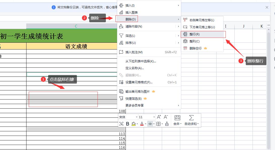Viewport: 275px width, 150px height.
Task: Select column K header
Action: pos(262,26)
